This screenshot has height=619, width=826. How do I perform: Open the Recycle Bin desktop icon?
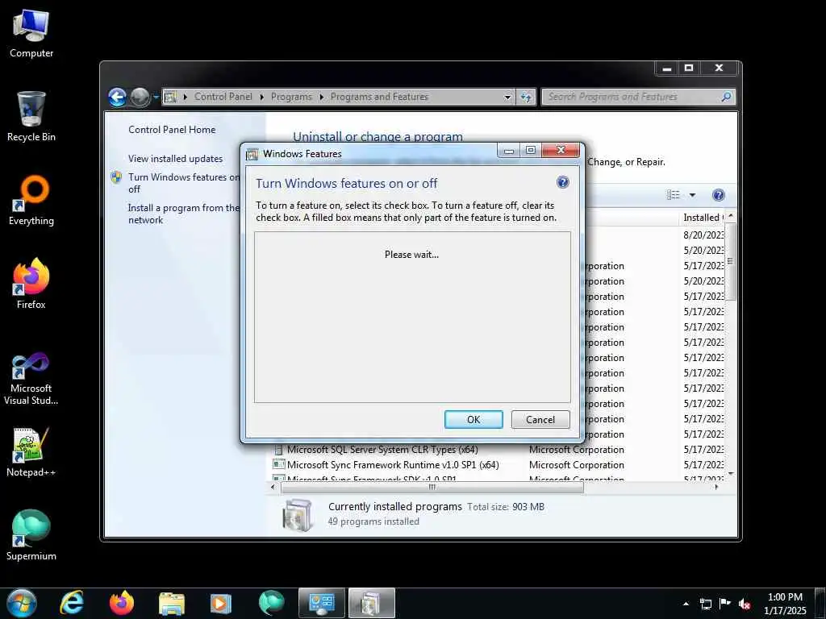click(31, 116)
